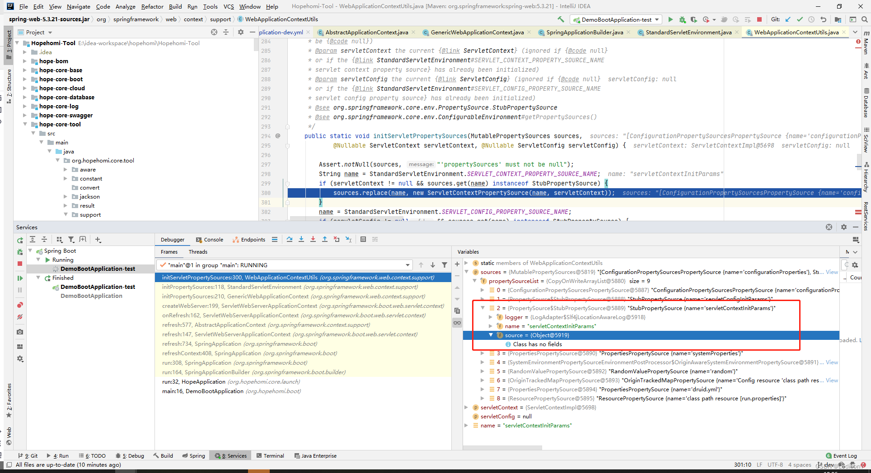Image resolution: width=871 pixels, height=473 pixels.
Task: Switch to Threads tab
Action: point(198,252)
